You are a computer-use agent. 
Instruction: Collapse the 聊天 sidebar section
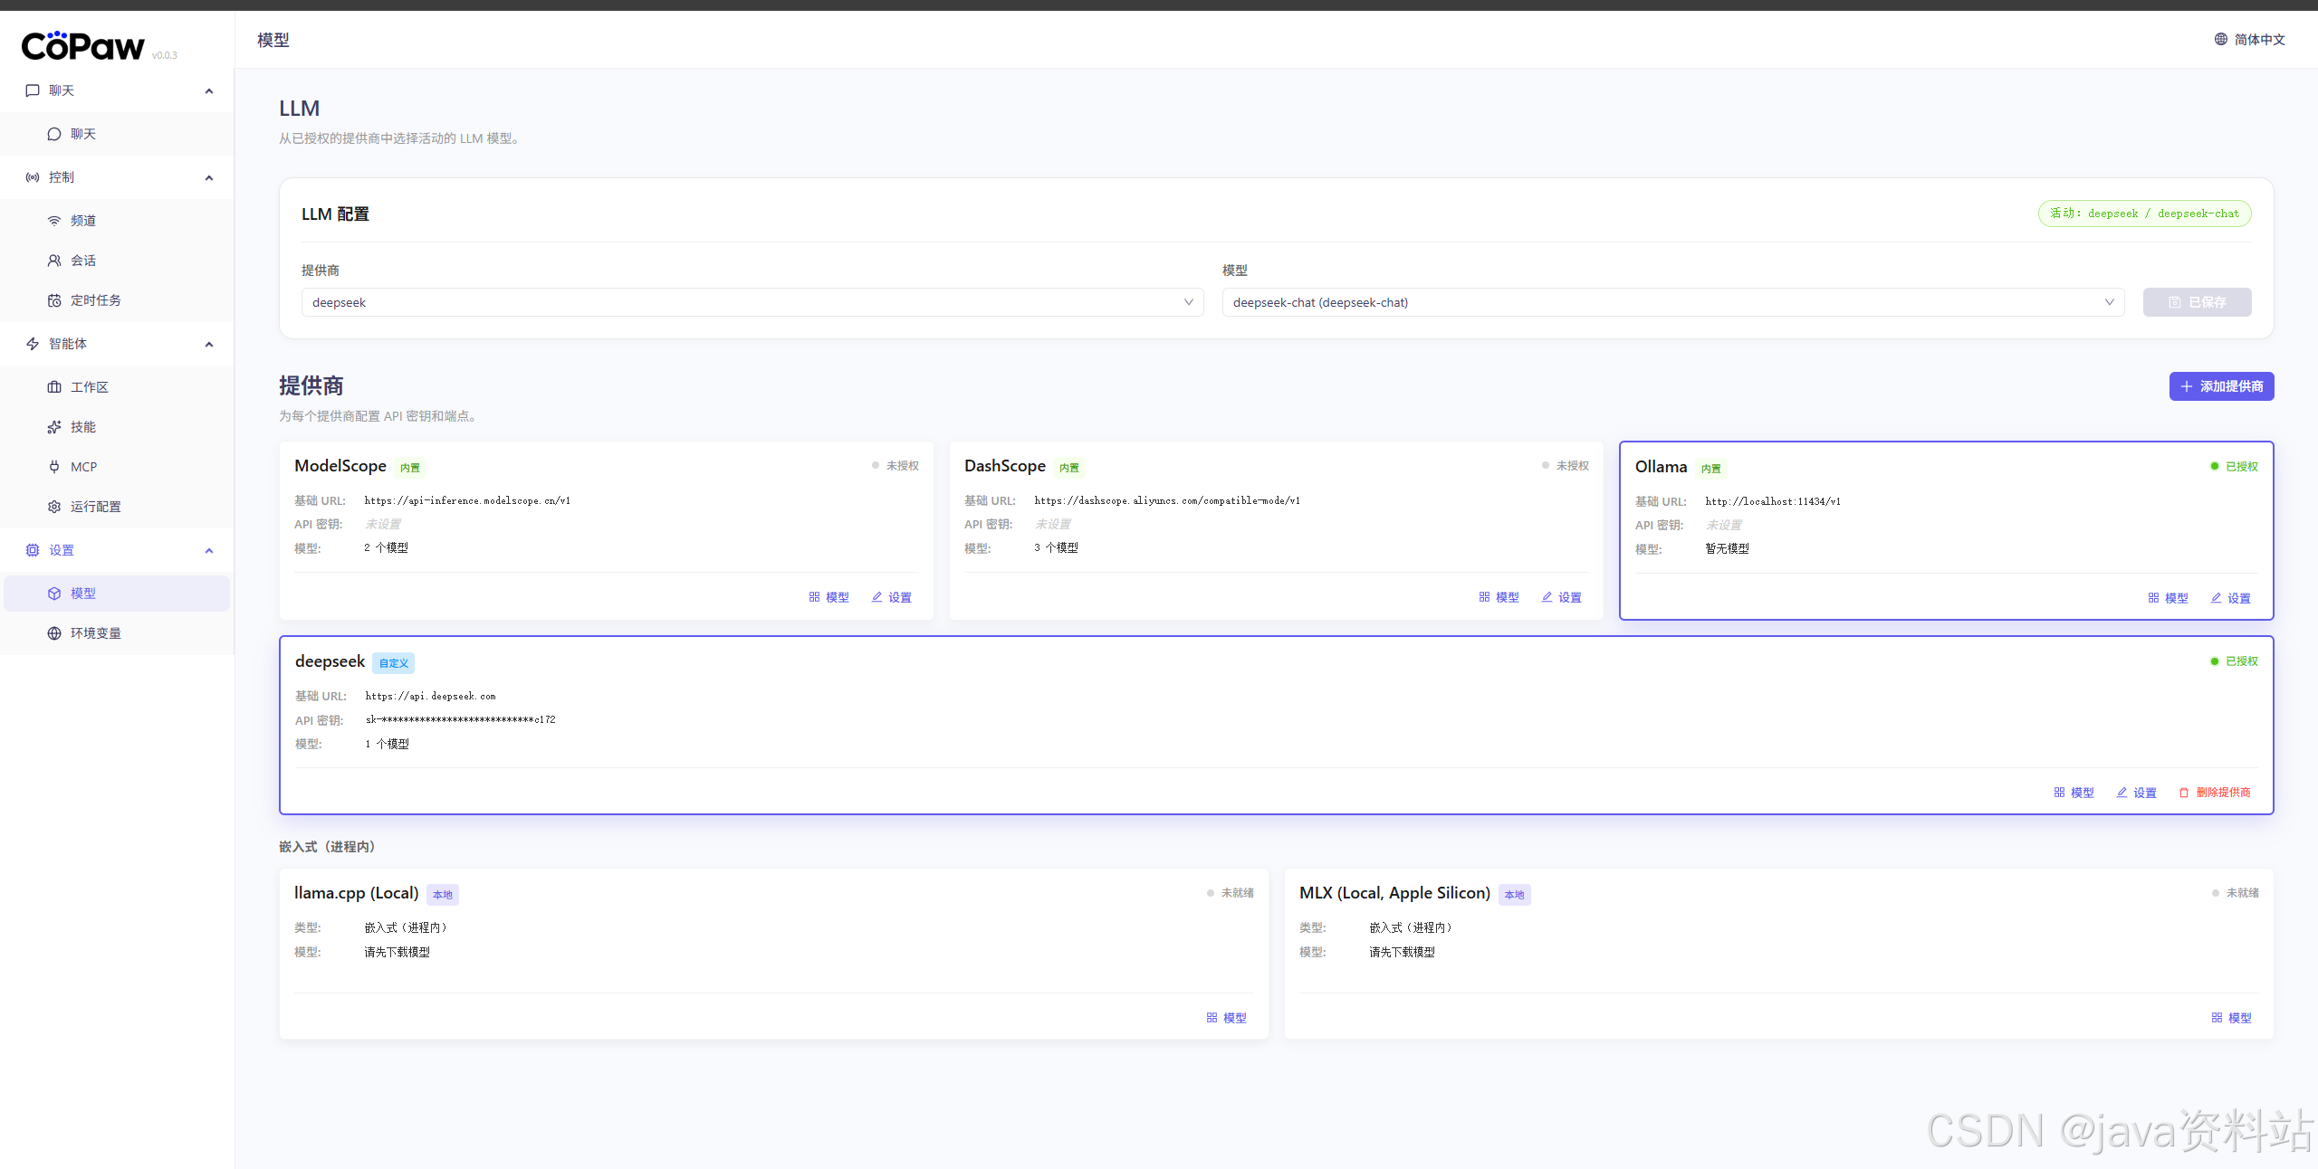point(209,90)
